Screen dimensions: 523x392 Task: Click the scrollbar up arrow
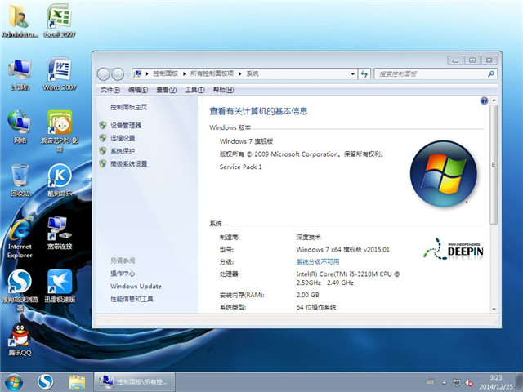click(x=494, y=100)
